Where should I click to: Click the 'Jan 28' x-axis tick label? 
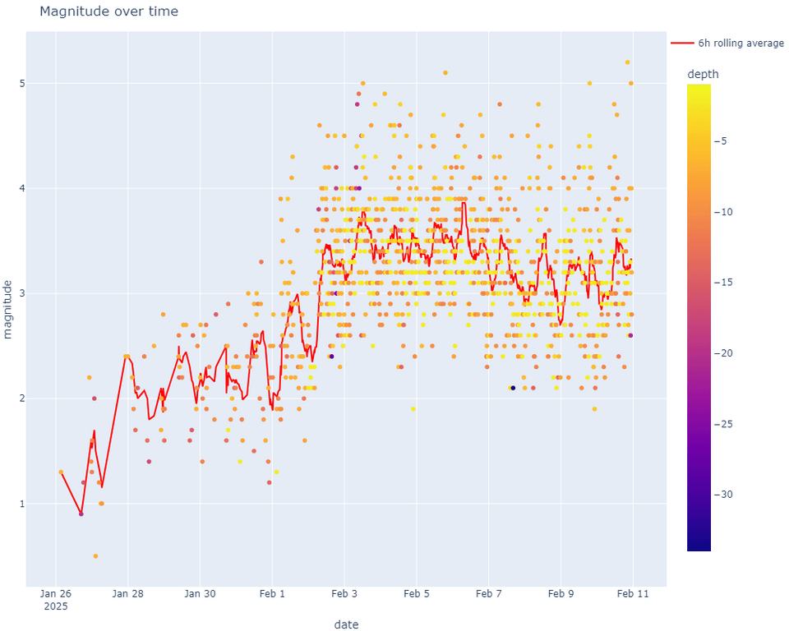128,594
